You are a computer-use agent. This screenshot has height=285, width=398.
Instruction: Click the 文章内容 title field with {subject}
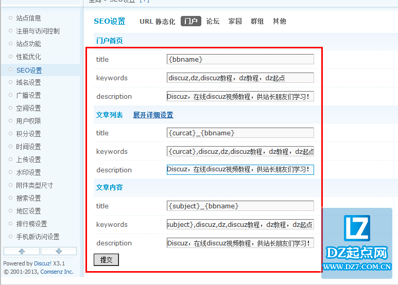[x=240, y=206]
